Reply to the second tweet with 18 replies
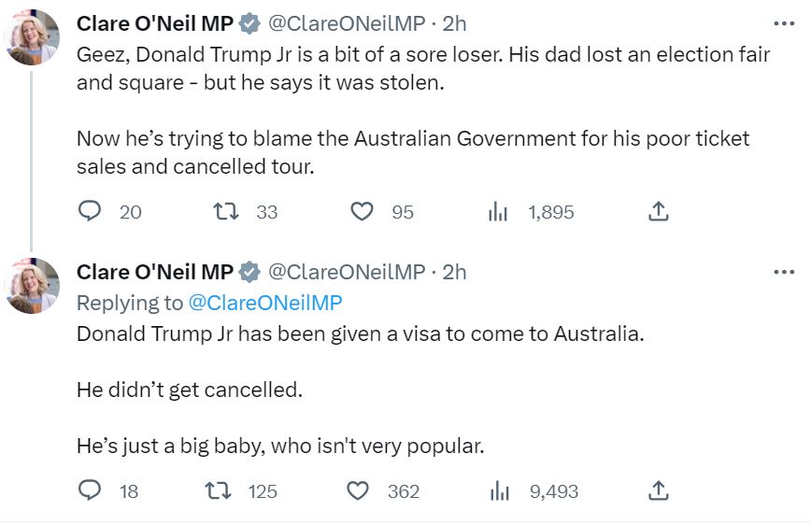Image resolution: width=810 pixels, height=525 pixels. pyautogui.click(x=90, y=490)
